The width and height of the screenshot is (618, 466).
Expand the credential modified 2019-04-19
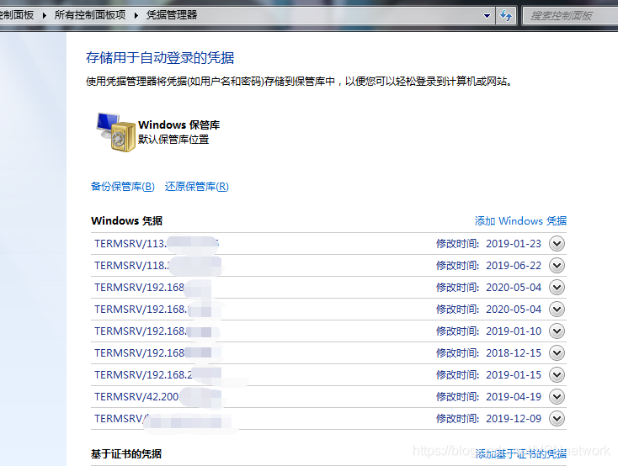557,397
